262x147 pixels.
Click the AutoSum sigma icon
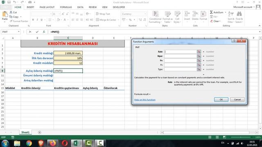[211, 12]
